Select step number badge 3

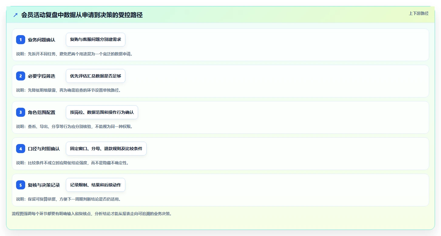coord(21,112)
